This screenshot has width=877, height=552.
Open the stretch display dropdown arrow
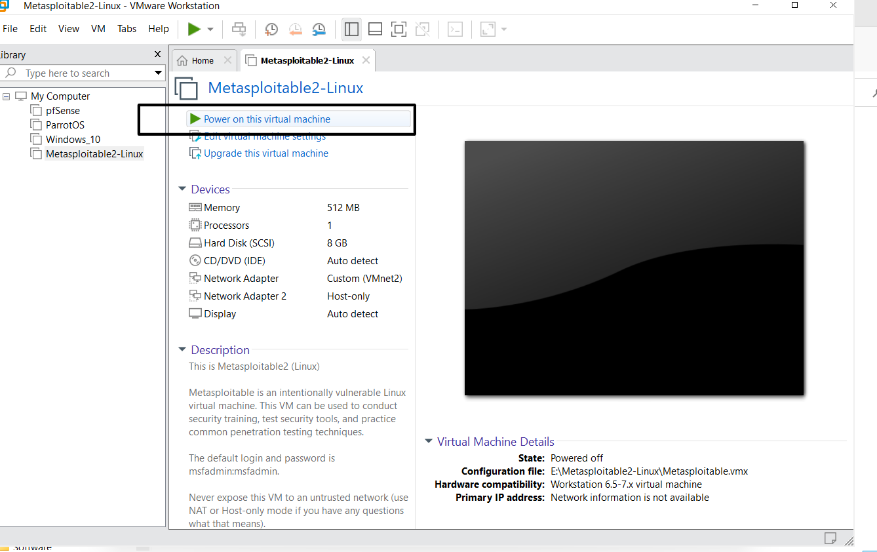[x=504, y=30]
